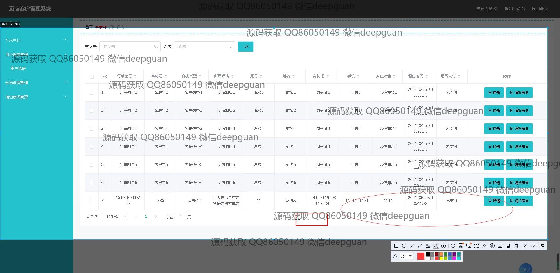Sort by 客房号 column arrows

point(166,76)
